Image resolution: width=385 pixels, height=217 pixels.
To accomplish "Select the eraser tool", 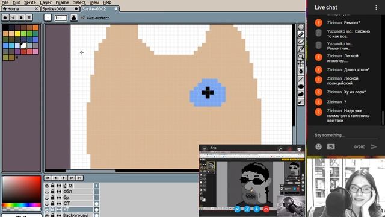I will click(x=301, y=42).
